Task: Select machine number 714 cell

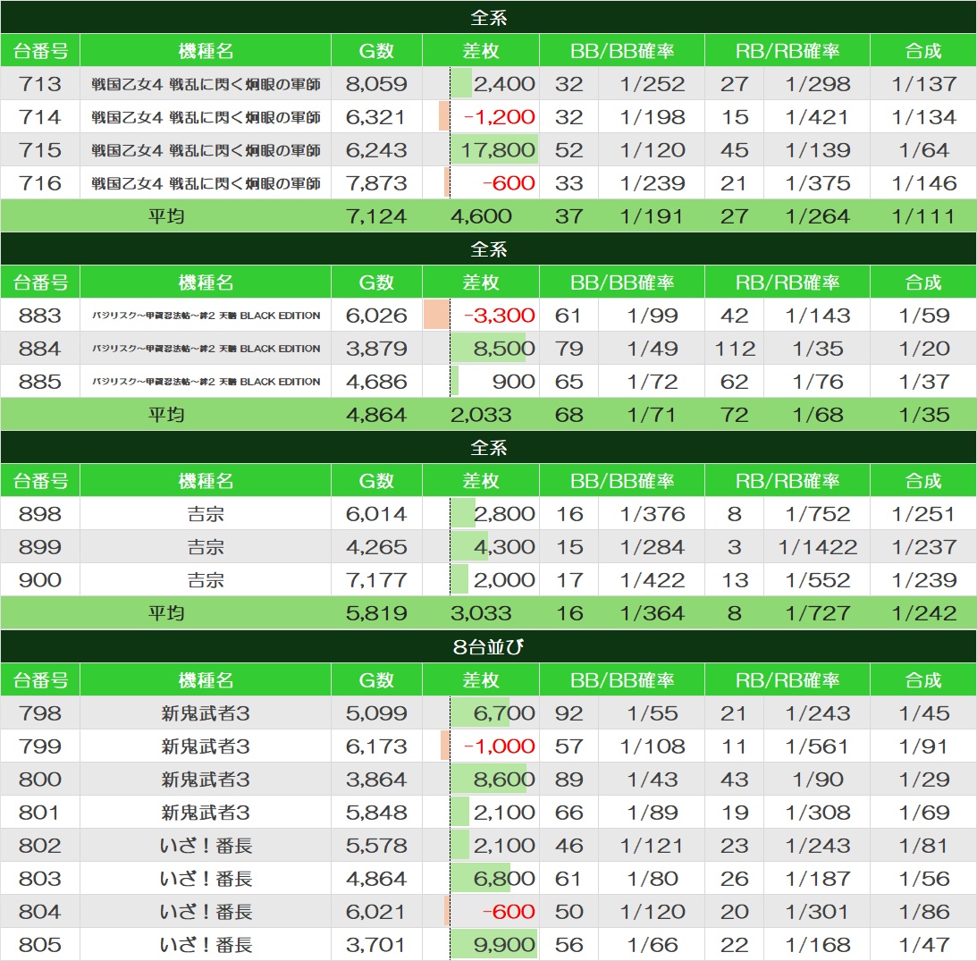Action: (40, 116)
